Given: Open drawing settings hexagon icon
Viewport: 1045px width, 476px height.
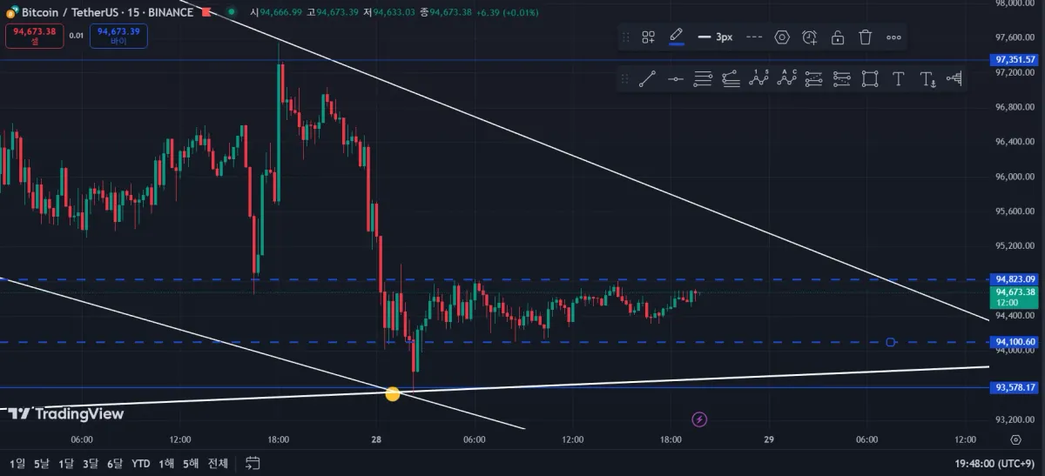Looking at the screenshot, I should point(782,37).
